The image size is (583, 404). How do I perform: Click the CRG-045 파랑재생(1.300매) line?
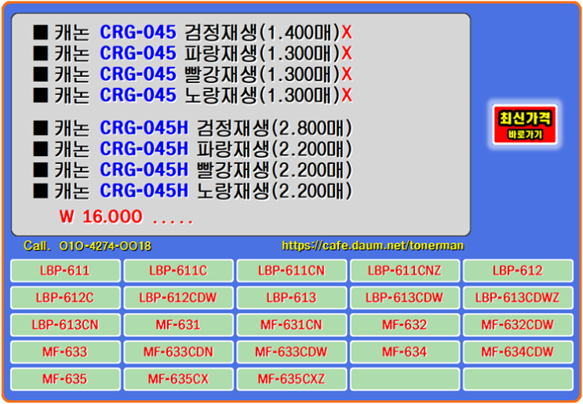click(x=192, y=54)
